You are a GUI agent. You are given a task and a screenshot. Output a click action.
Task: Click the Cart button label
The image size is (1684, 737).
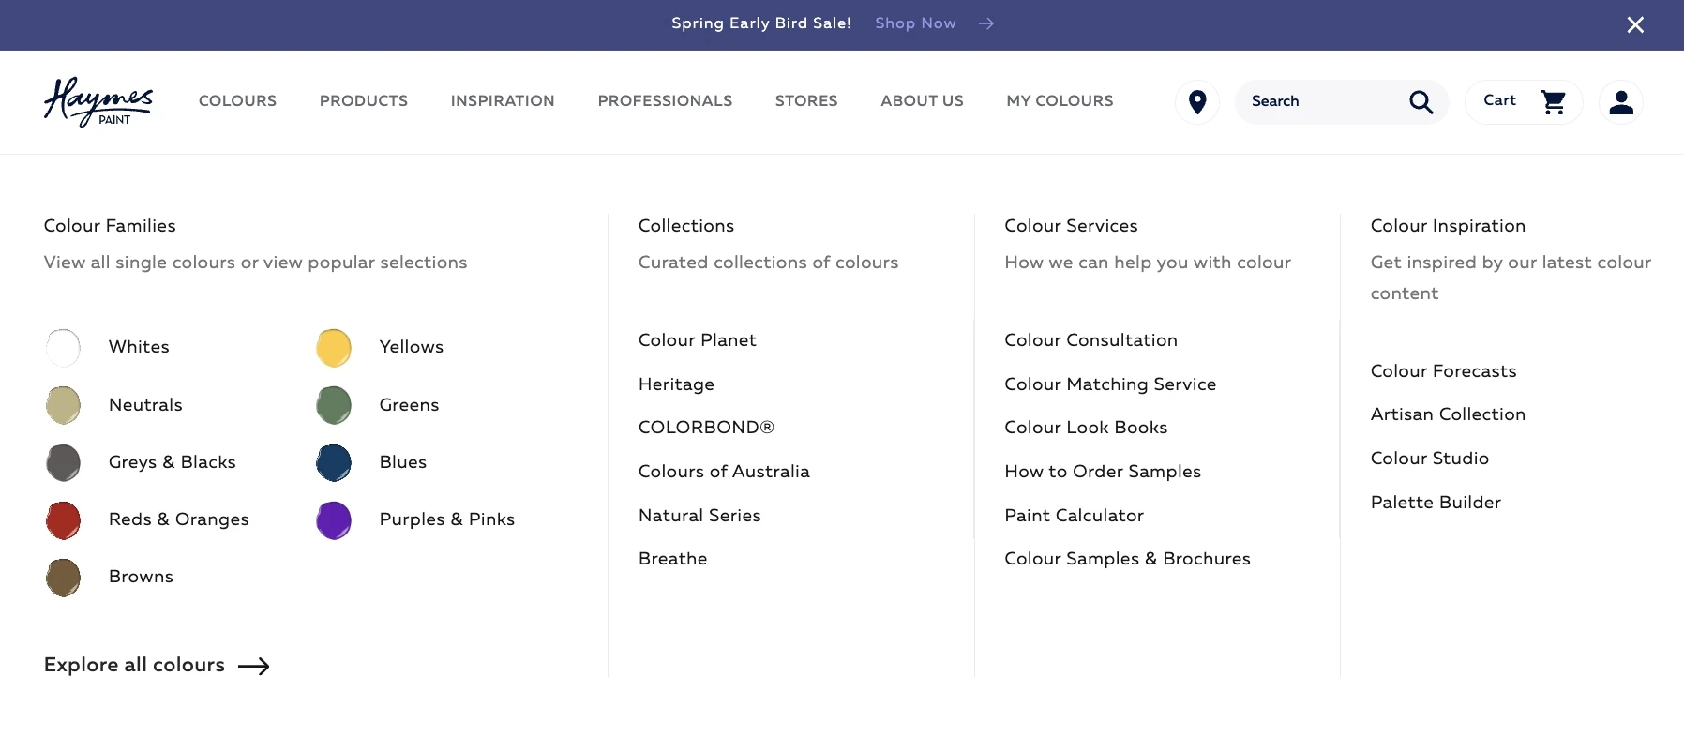(x=1499, y=100)
